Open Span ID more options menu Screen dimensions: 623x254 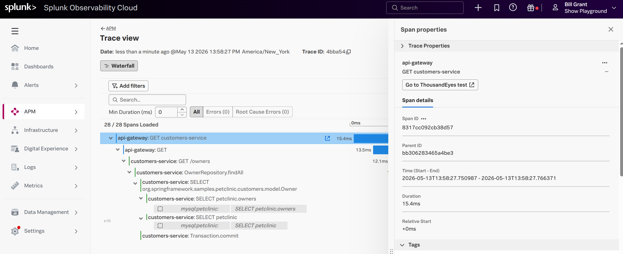click(x=423, y=119)
